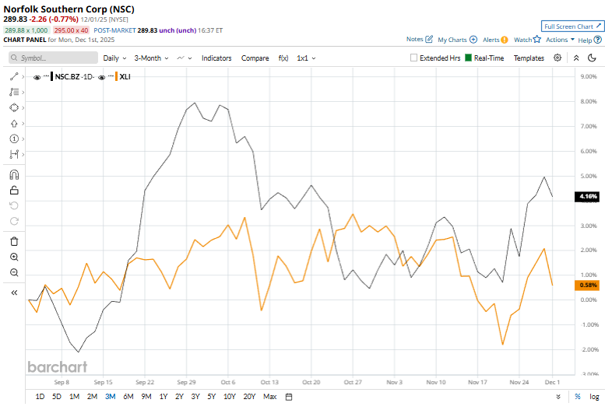Image resolution: width=605 pixels, height=410 pixels.
Task: Open the 1x1 grid layout dropdown
Action: pos(306,58)
